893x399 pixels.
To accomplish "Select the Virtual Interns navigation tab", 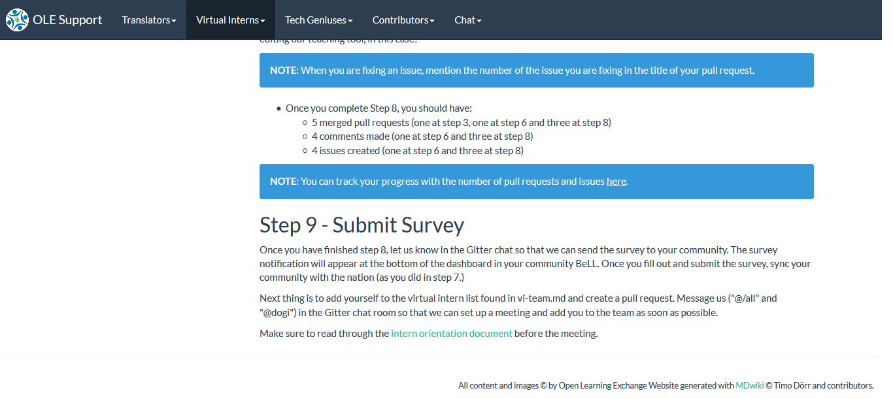I will [x=230, y=20].
